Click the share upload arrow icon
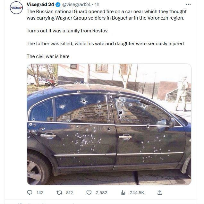This screenshot has height=204, width=204. coord(160,192)
